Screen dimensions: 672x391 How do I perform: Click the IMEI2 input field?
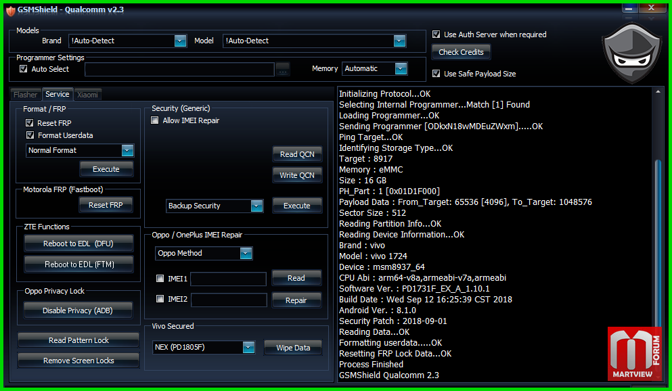(x=229, y=300)
